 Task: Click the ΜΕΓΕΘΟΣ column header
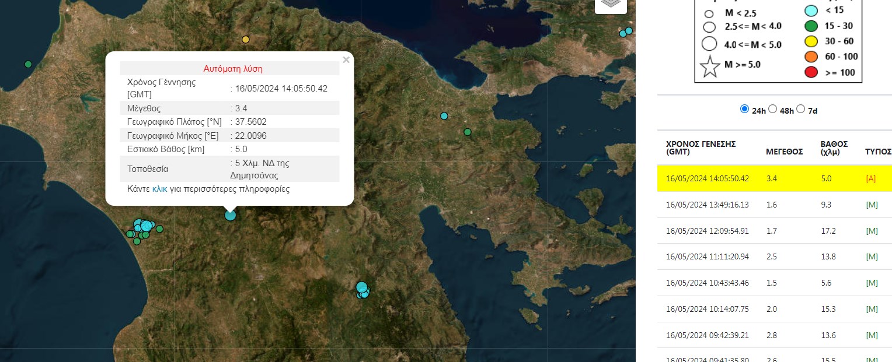[x=784, y=152]
